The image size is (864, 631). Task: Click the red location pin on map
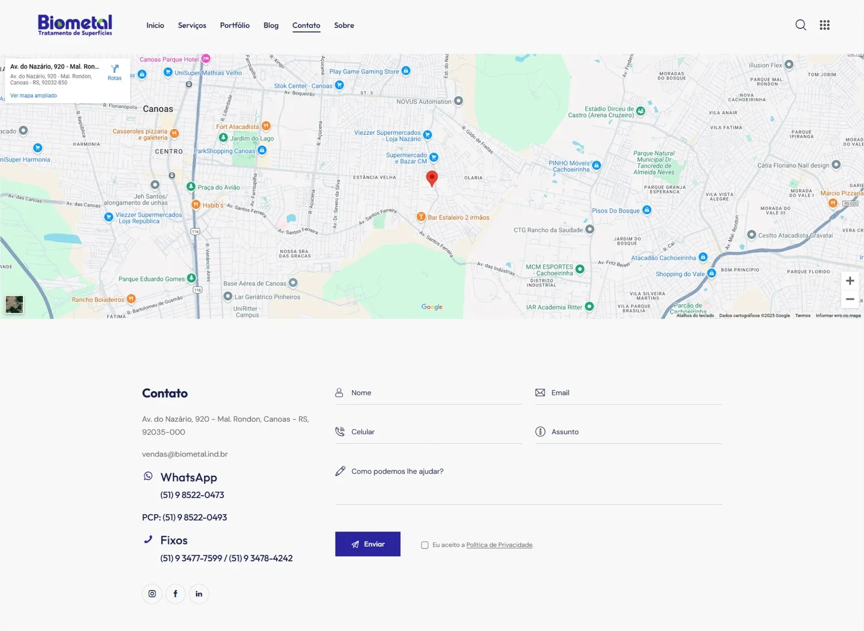[431, 177]
